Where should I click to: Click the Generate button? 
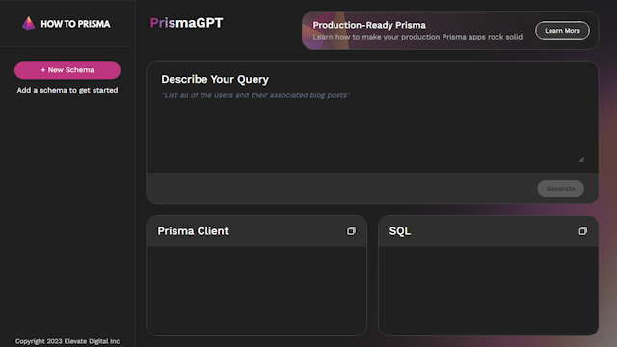pyautogui.click(x=560, y=189)
